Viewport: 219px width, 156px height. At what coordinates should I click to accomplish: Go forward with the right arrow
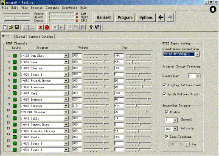(x=170, y=17)
